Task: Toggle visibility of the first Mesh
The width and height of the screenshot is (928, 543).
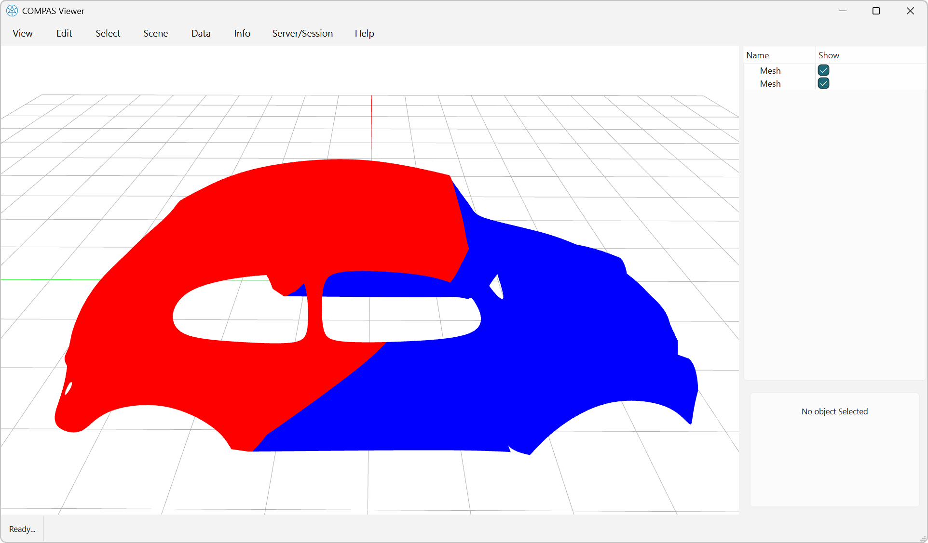Action: coord(823,70)
